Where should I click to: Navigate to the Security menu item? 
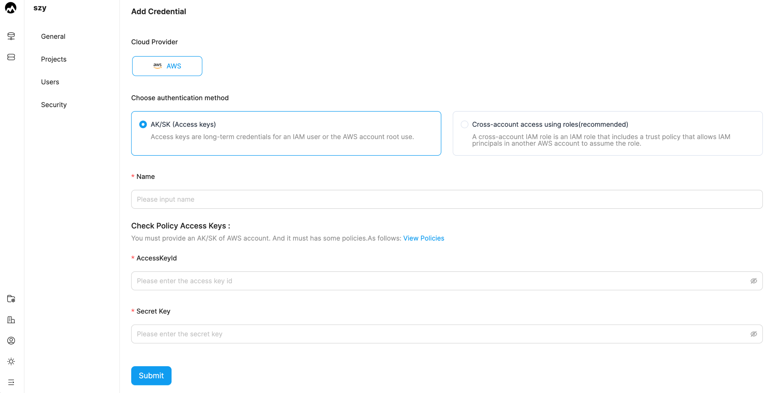(x=54, y=104)
